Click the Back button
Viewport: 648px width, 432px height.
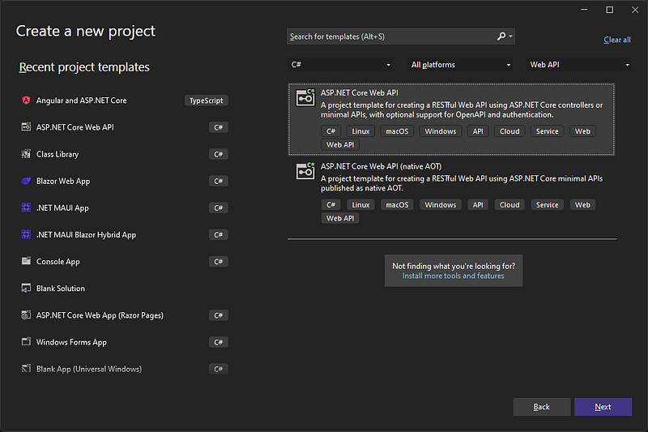(541, 407)
